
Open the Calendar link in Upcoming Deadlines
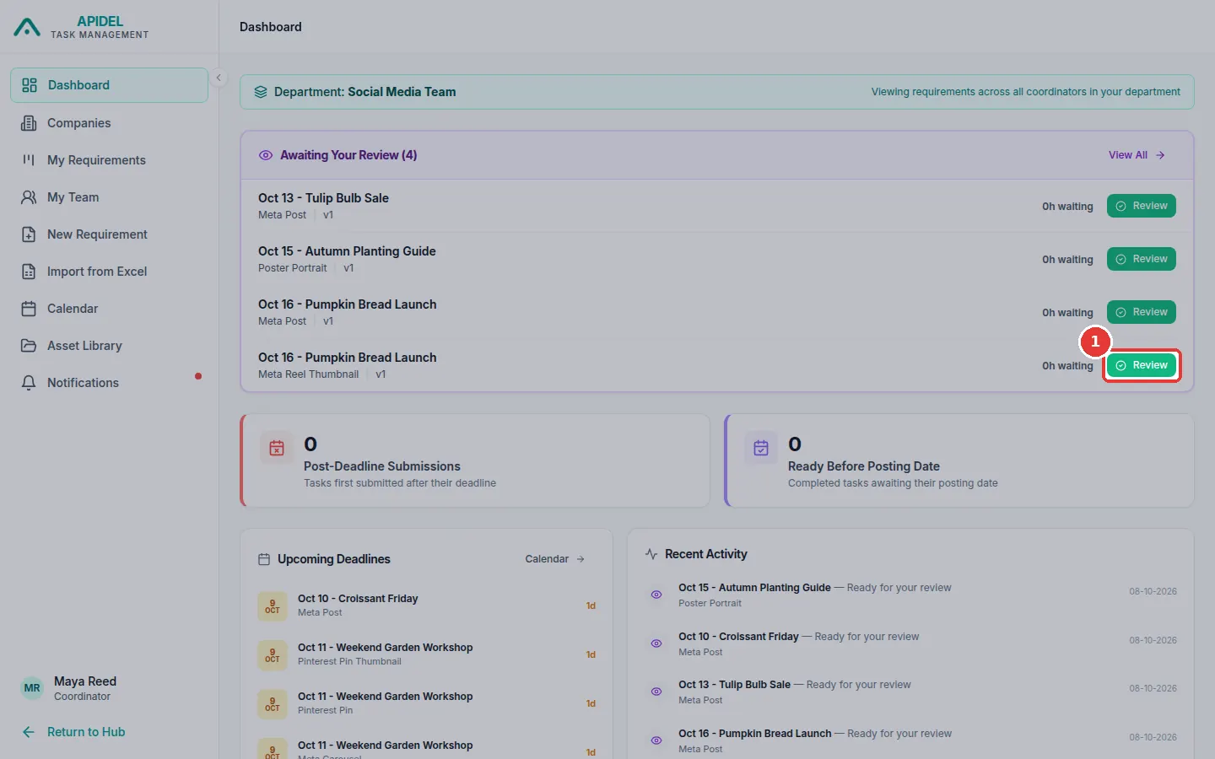pyautogui.click(x=555, y=559)
